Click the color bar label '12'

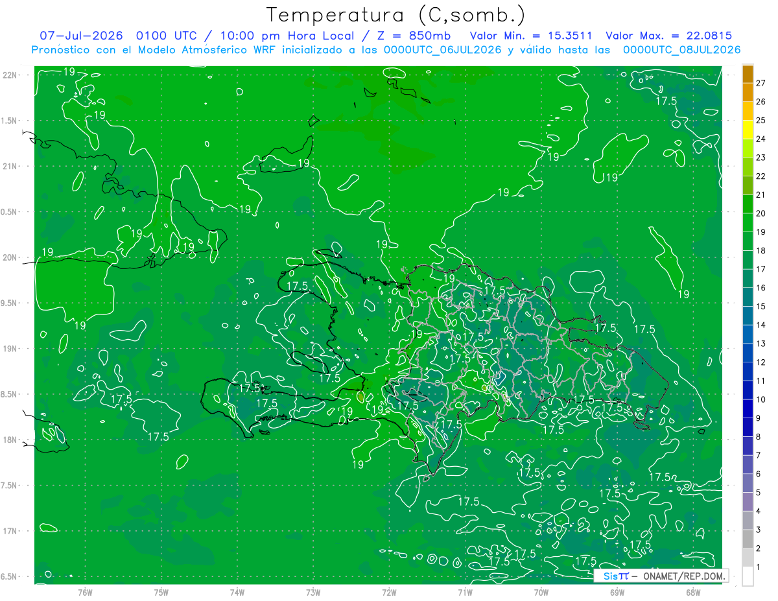click(761, 362)
